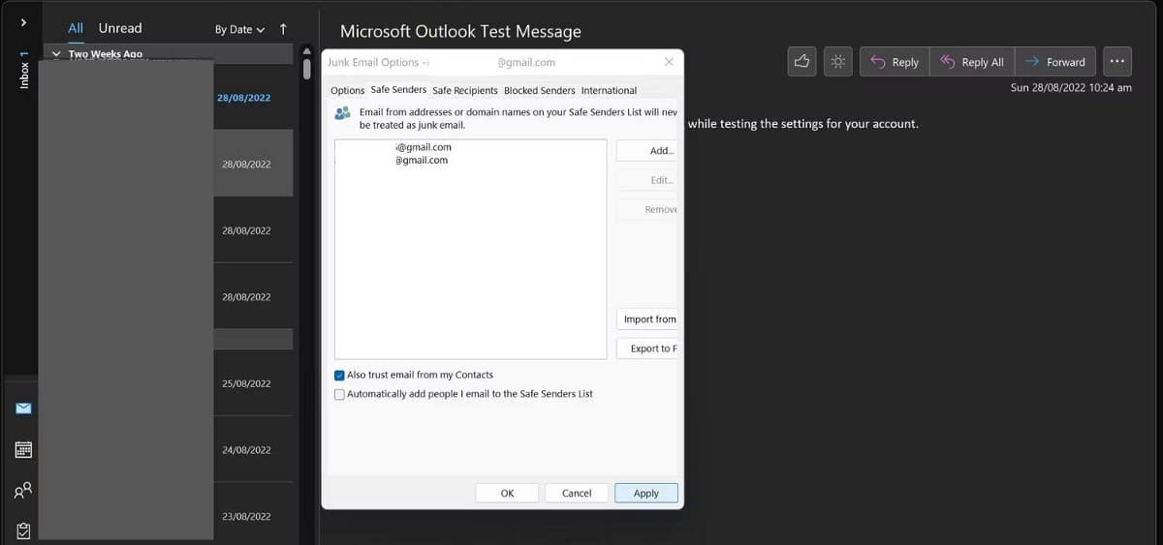Open the message dated 24/08/2022
Image resolution: width=1163 pixels, height=545 pixels.
(167, 450)
